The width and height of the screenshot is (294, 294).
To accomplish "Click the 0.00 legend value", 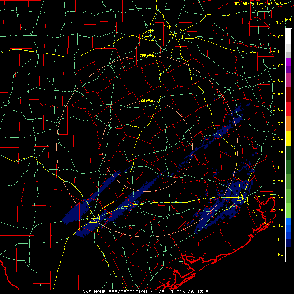I will tap(278, 240).
